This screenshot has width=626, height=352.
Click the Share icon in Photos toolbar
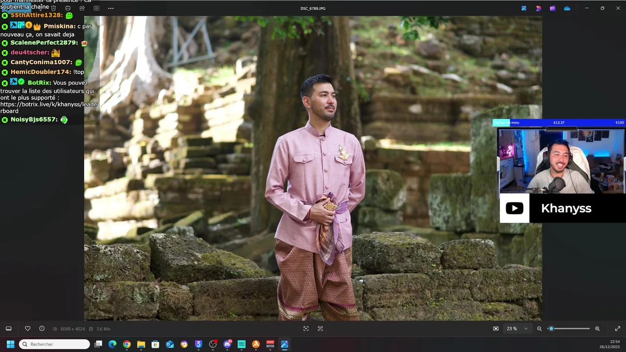point(82,8)
